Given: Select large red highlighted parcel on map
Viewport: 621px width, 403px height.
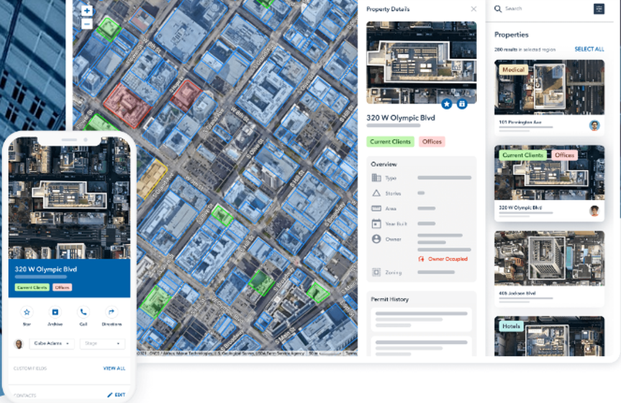Looking at the screenshot, I should (x=127, y=105).
